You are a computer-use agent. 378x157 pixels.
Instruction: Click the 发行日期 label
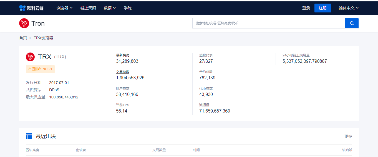coord(34,83)
